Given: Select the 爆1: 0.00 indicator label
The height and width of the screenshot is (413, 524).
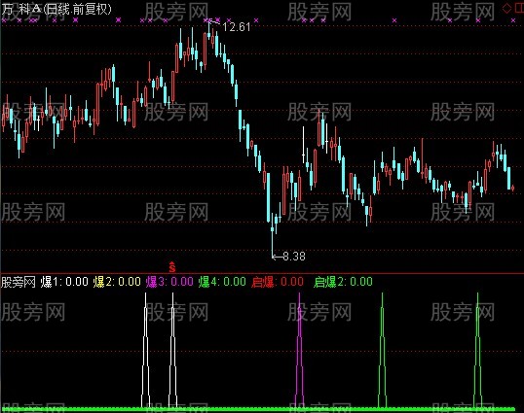Looking at the screenshot, I should 64,282.
